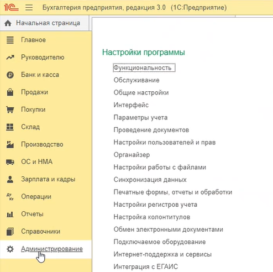The height and width of the screenshot is (272, 273).
Task: Go to Банк и касса section
Action: pyautogui.click(x=40, y=75)
